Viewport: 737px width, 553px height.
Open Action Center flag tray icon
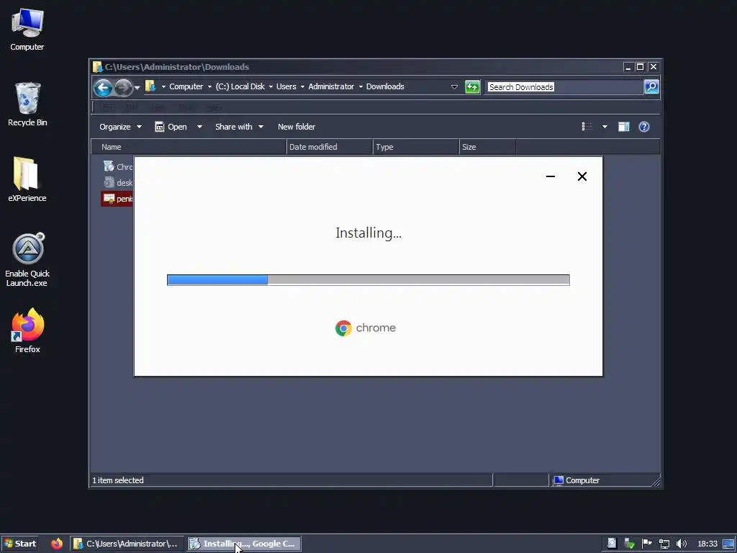(x=647, y=543)
